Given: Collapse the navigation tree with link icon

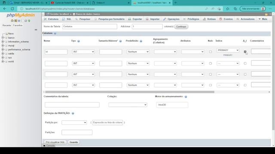Looking at the screenshot, I should point(36,30).
